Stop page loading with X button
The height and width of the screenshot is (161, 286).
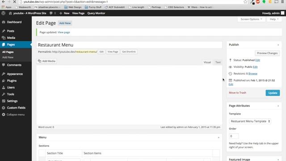click(15, 2)
